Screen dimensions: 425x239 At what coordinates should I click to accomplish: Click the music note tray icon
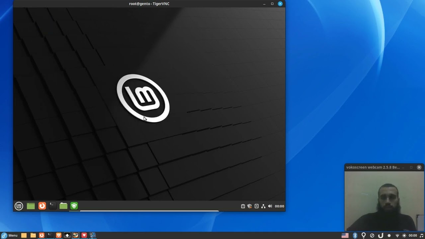click(x=422, y=236)
